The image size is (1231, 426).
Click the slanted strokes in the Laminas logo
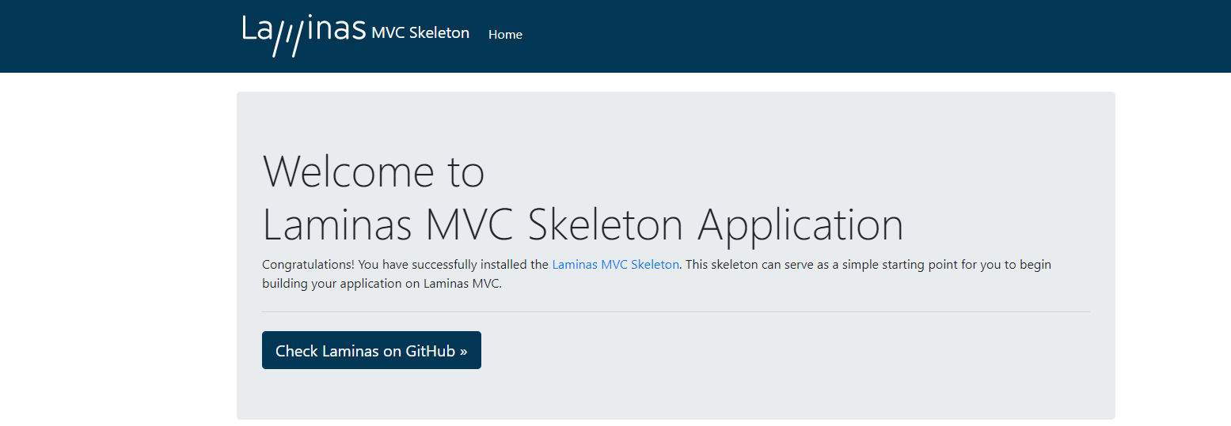coord(288,39)
